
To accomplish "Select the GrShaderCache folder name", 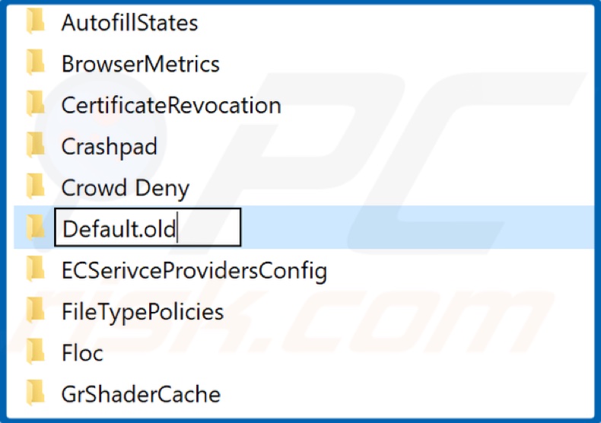I will pos(141,394).
